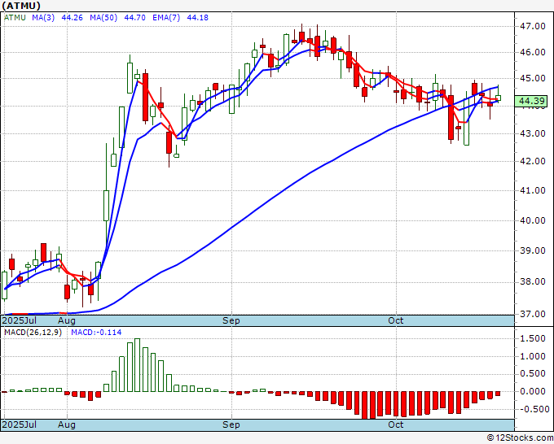Screen dimensions: 554x444
Task: Click the MA(3) value 44.26
Action: pyautogui.click(x=72, y=18)
